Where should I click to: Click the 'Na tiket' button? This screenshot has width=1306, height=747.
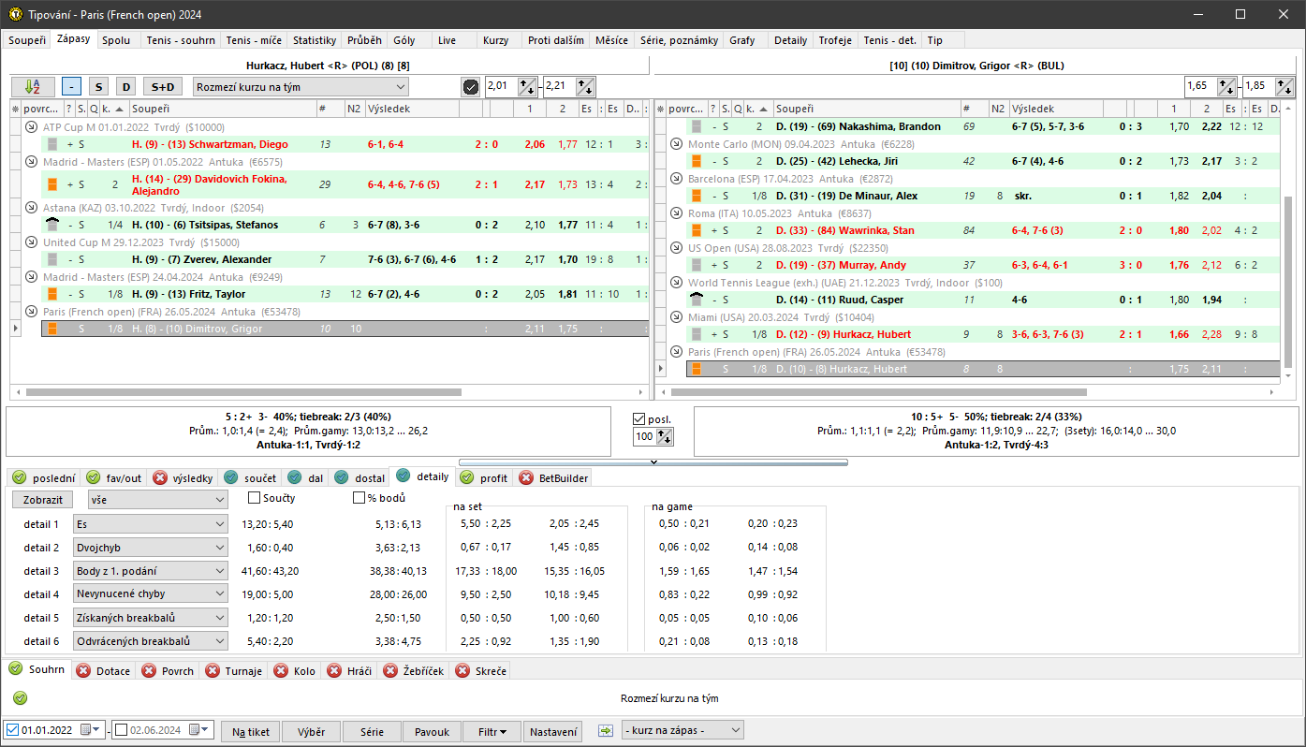coord(251,731)
